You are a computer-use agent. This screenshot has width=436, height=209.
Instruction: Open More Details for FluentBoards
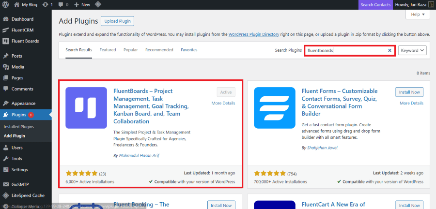point(223,103)
